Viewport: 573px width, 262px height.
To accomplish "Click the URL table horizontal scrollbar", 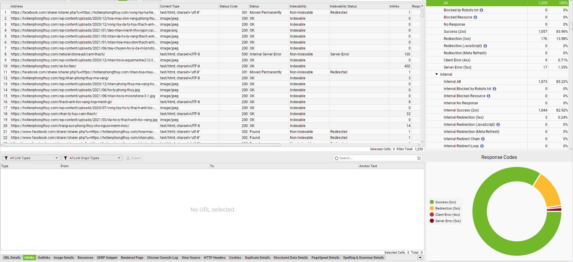I will pyautogui.click(x=142, y=145).
